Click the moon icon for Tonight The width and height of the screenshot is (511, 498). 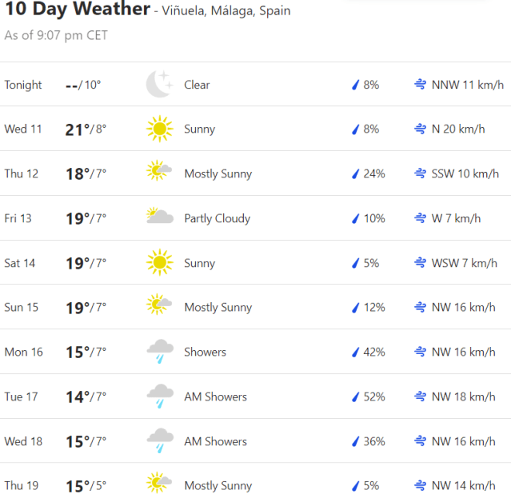click(x=159, y=84)
